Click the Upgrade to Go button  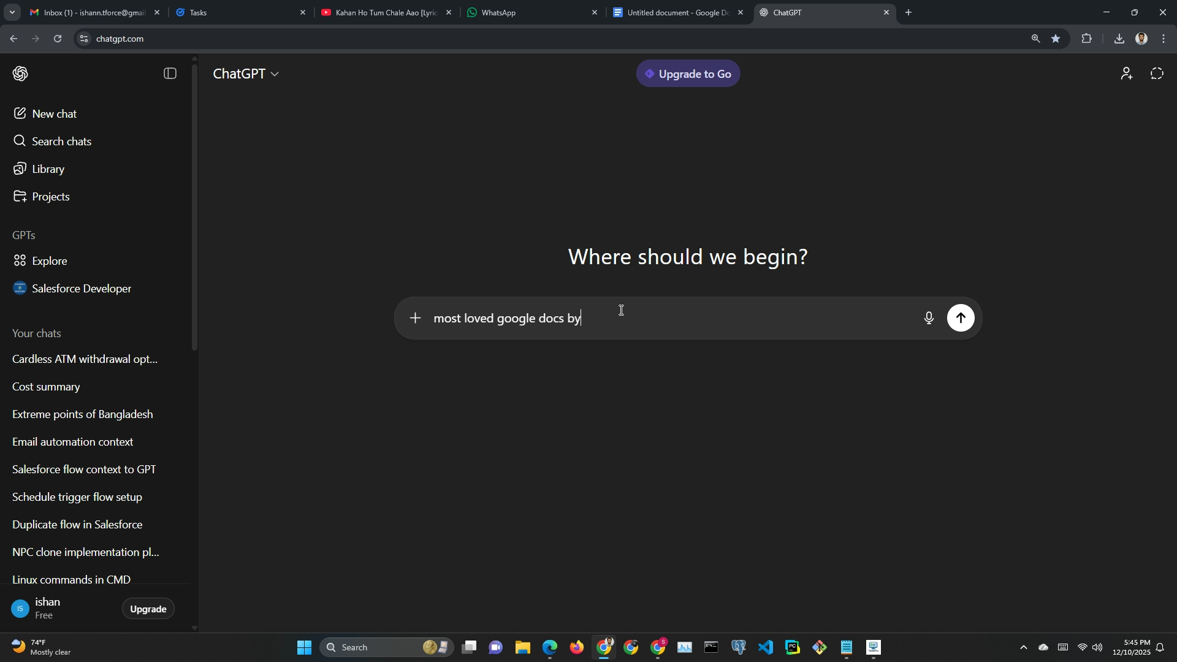click(688, 74)
